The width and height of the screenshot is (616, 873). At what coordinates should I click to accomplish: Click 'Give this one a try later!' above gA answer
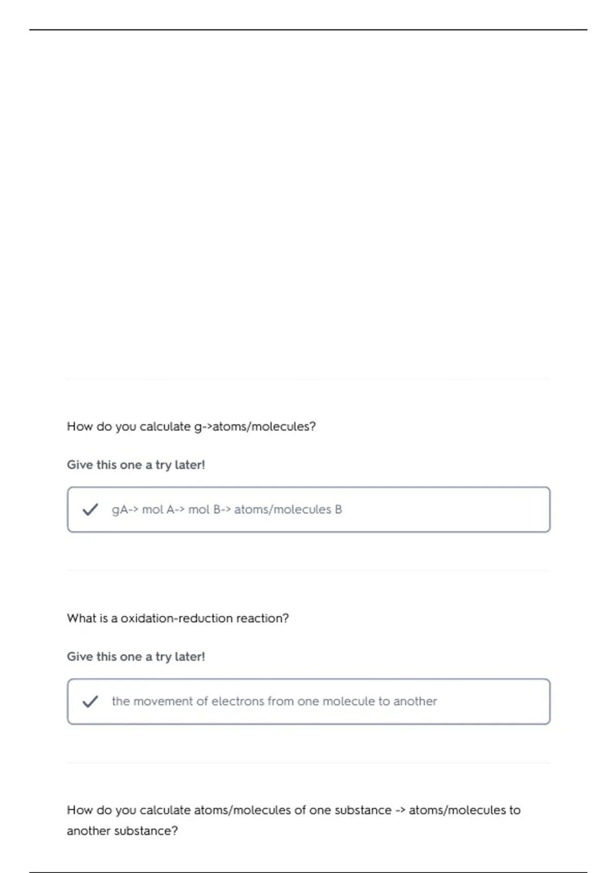coord(136,465)
